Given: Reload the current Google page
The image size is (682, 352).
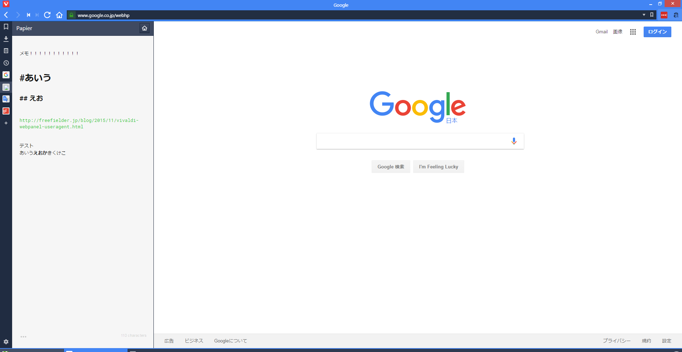Looking at the screenshot, I should pos(47,15).
